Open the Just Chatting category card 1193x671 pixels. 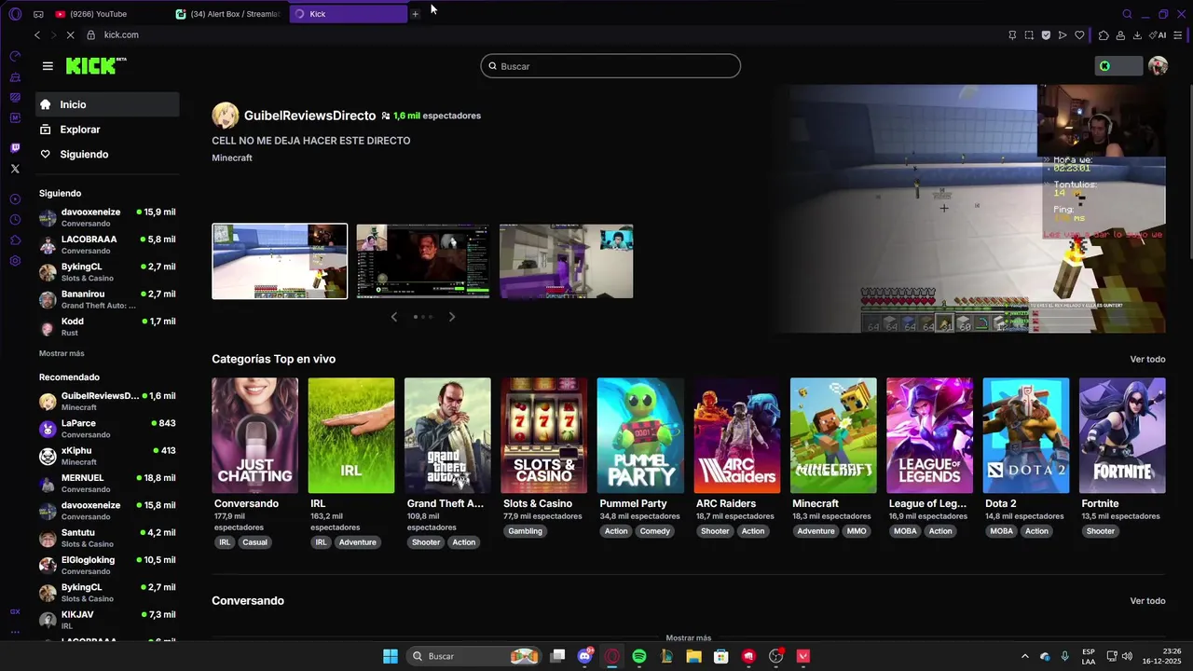pyautogui.click(x=254, y=435)
